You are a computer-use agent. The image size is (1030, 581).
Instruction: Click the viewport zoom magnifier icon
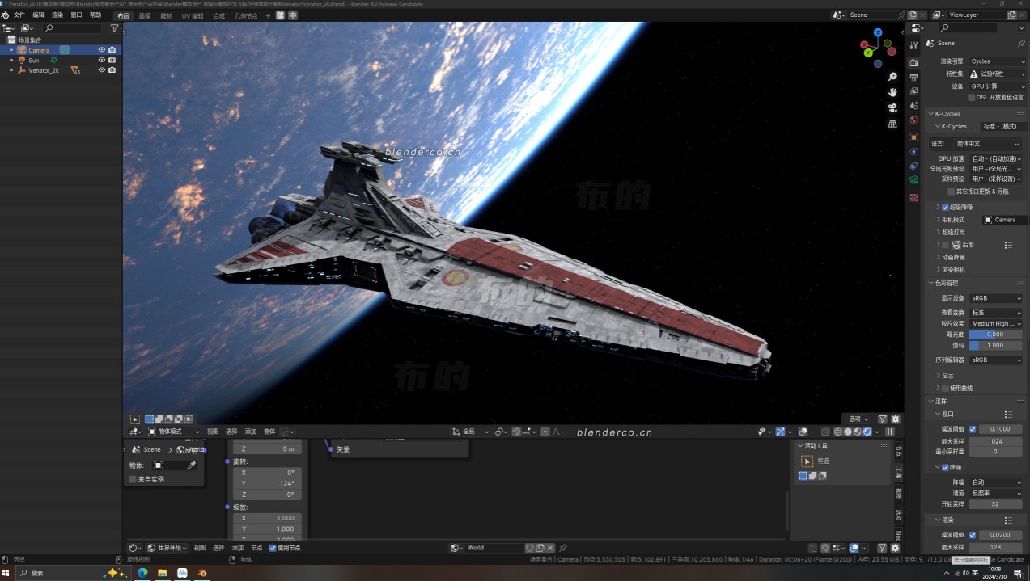(892, 77)
